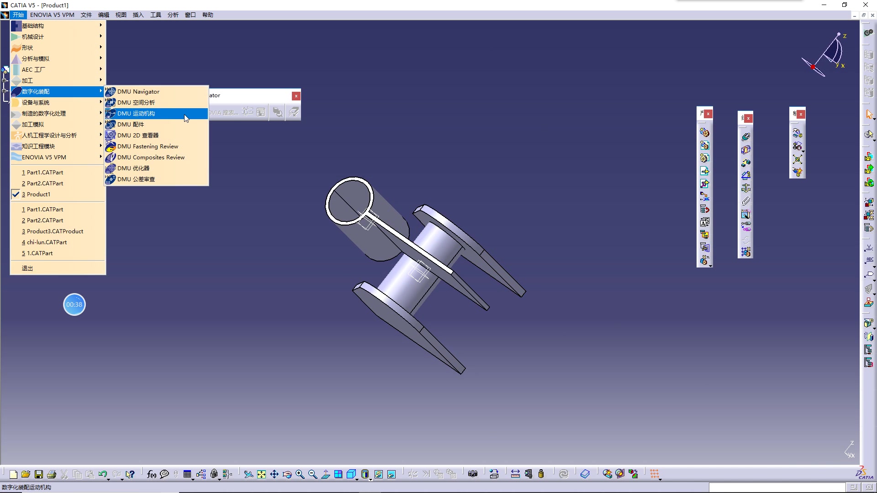Open recent file chi-lun.CATPart
The width and height of the screenshot is (877, 493).
47,242
